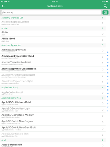
Task: Choose Arial-BoldItalicMT font
Action: pyautogui.click(x=53, y=145)
